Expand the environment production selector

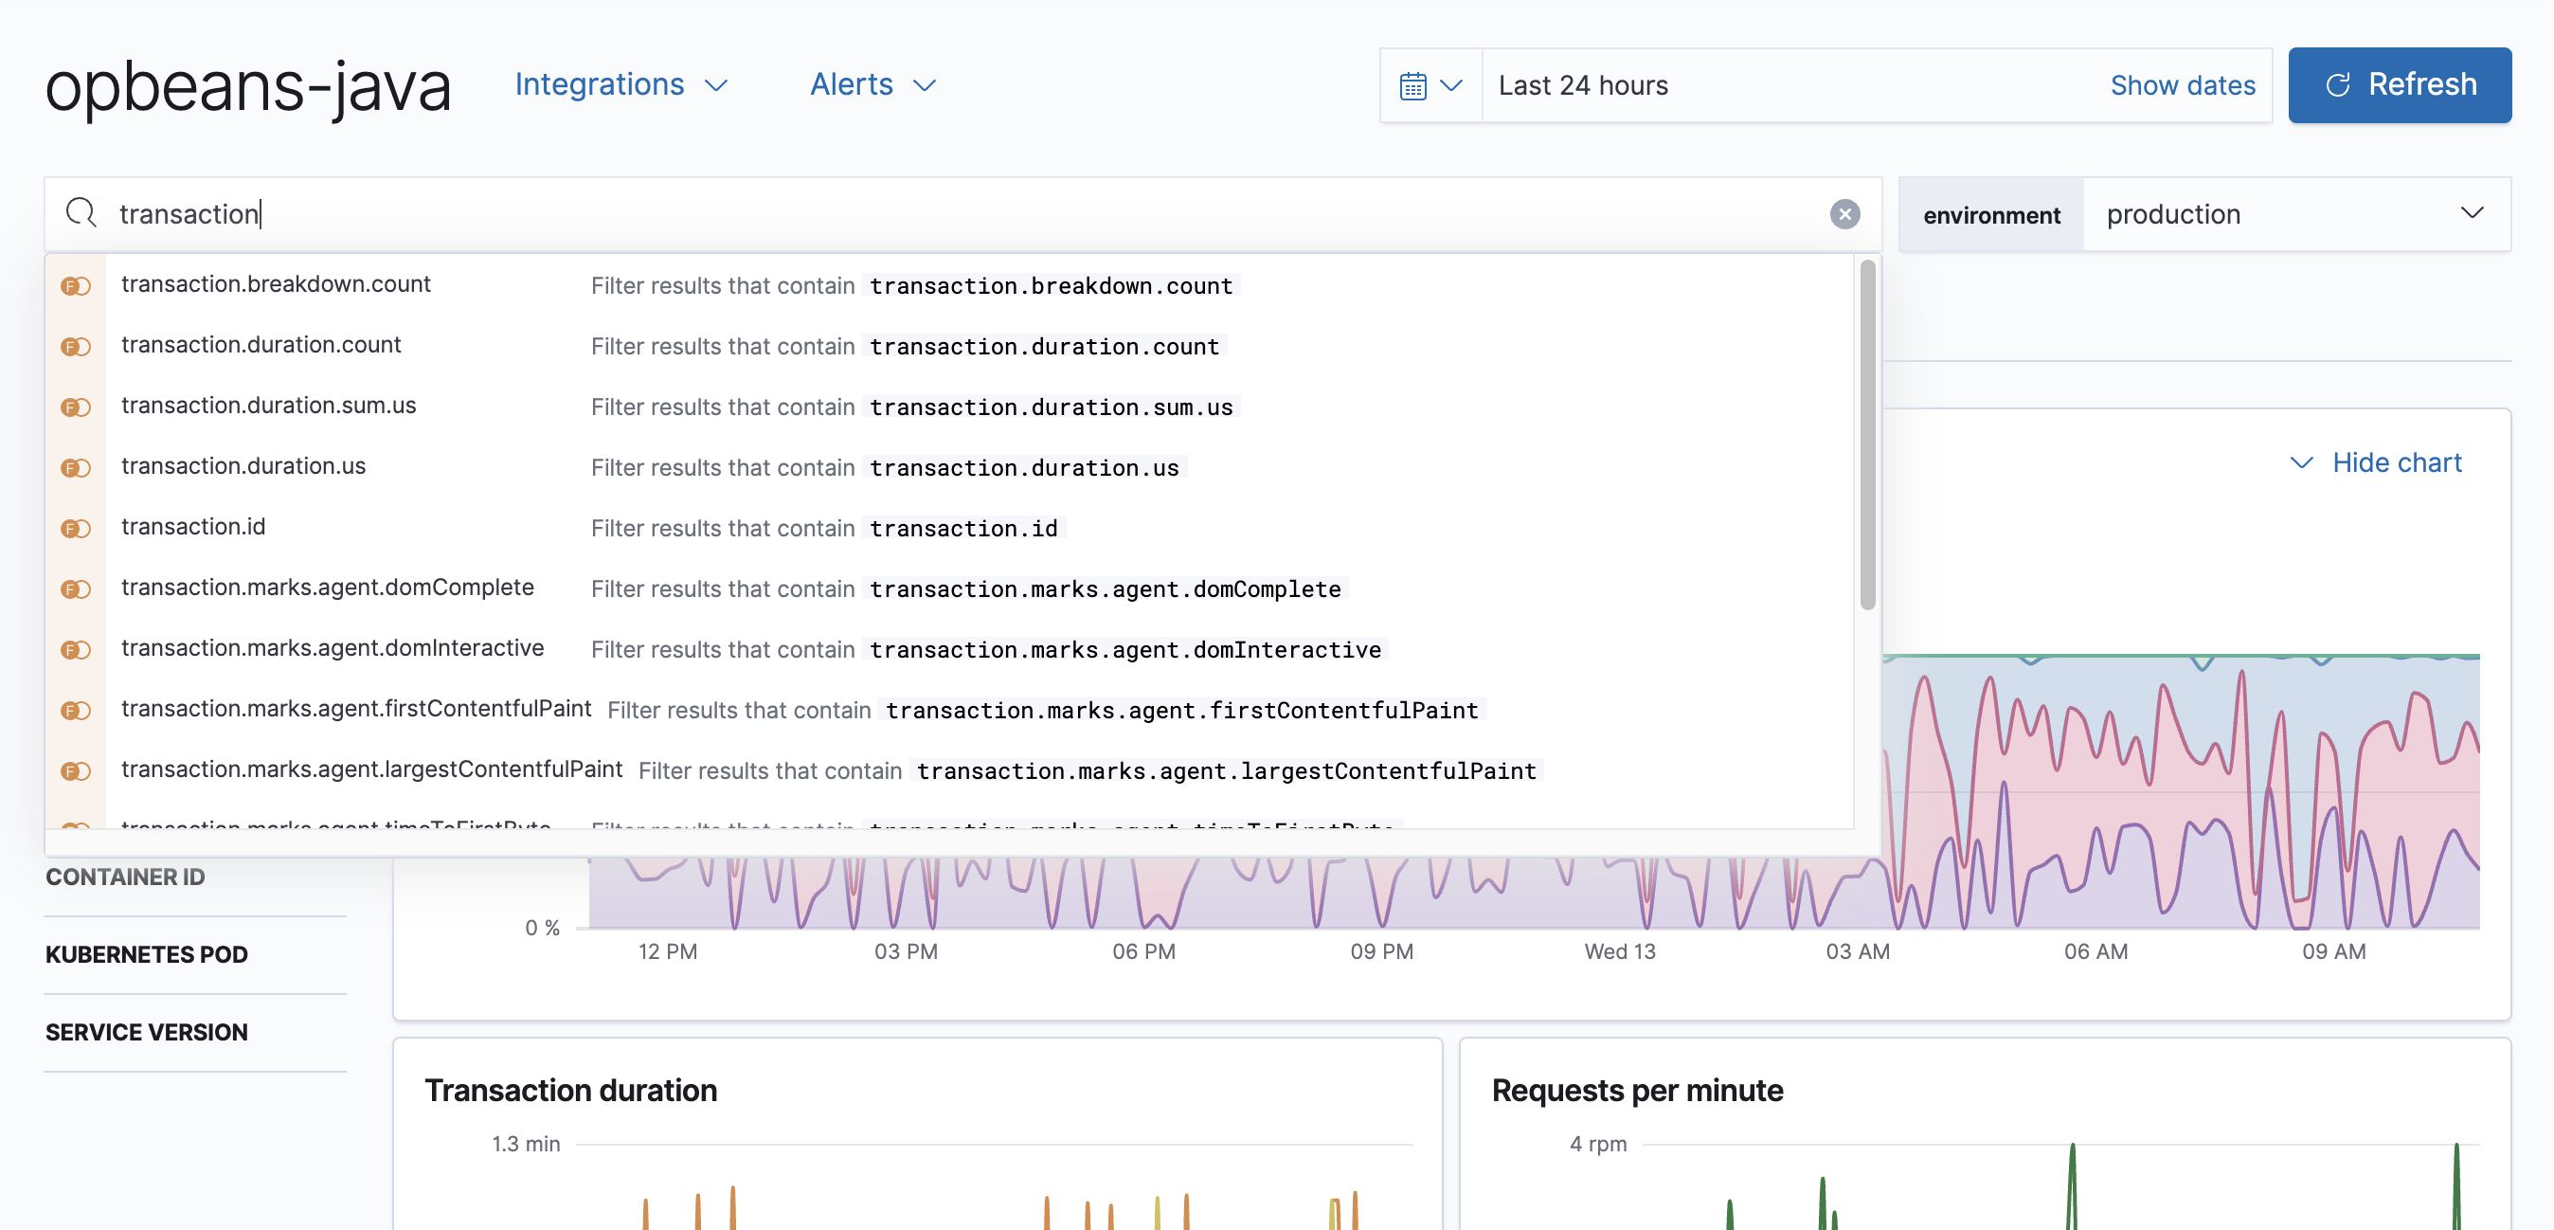click(2295, 214)
